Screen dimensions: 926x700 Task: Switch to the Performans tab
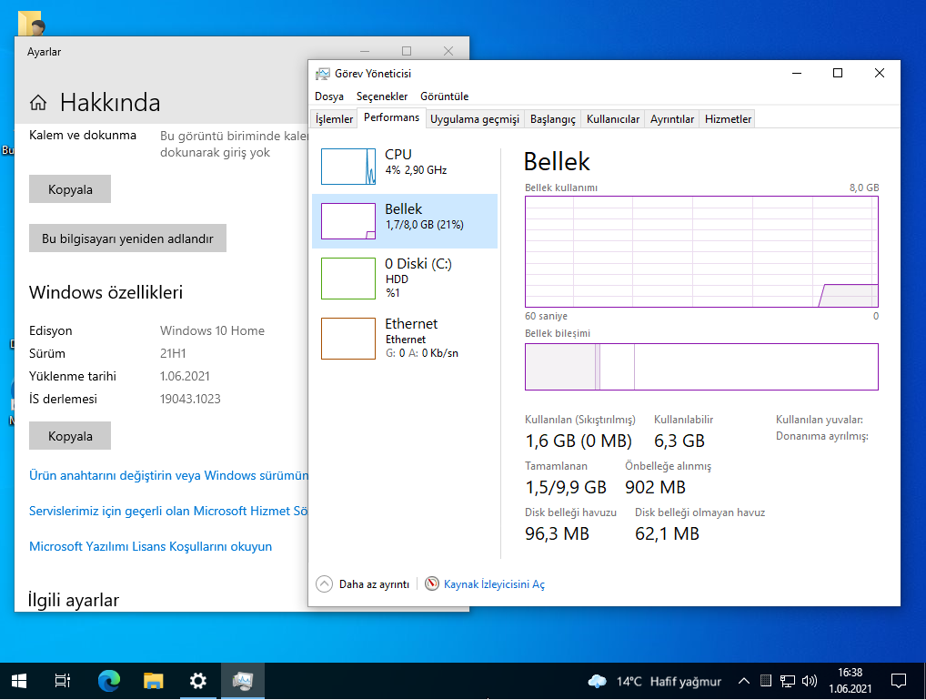pyautogui.click(x=391, y=117)
